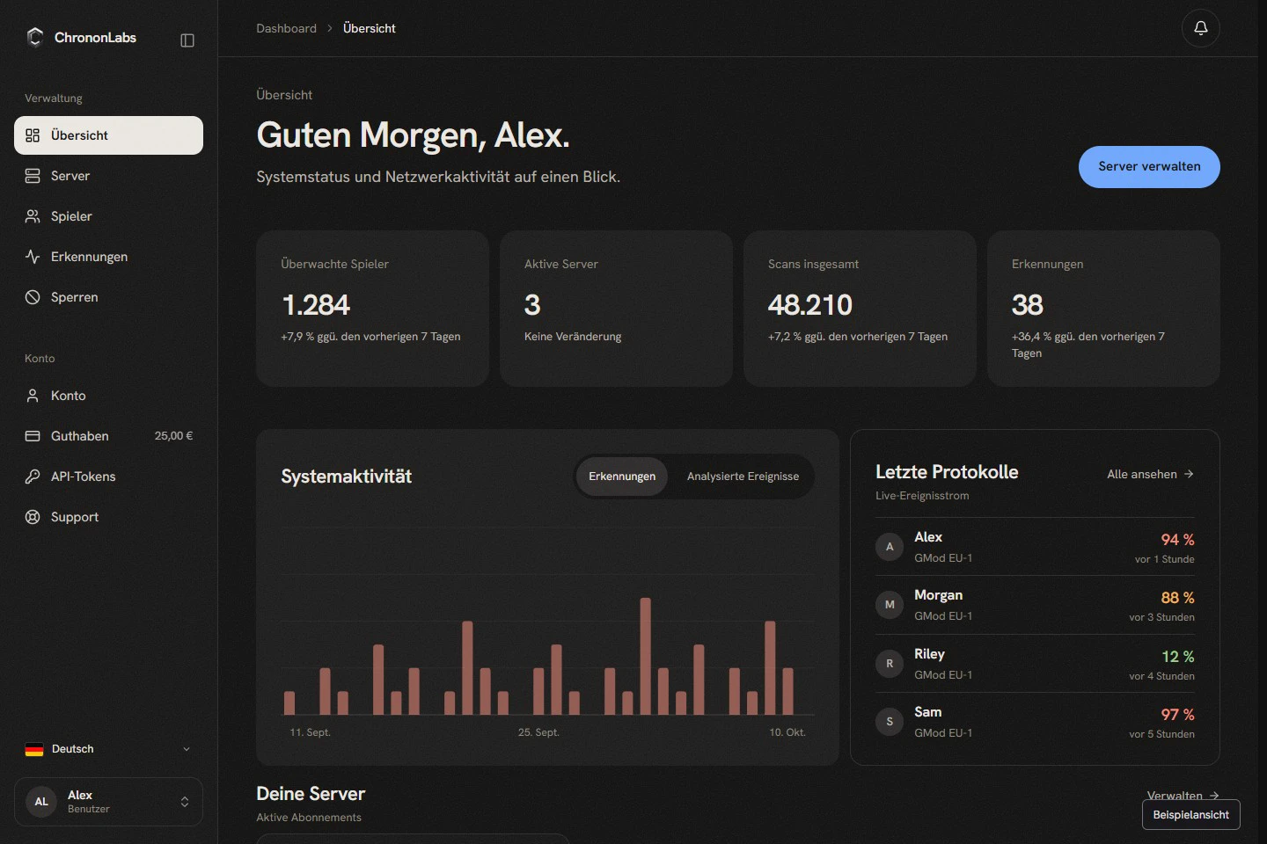Open Spieler in sidebar menu
Viewport: 1267px width, 844px height.
point(108,216)
